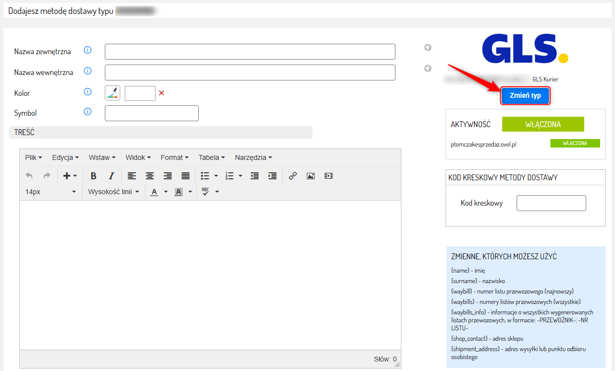Click the spellcheck ABC icon
This screenshot has width=615, height=371.
[205, 191]
